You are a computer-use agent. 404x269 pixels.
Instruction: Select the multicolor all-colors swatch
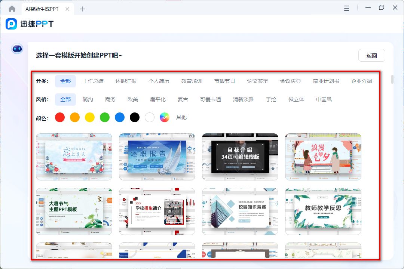[164, 117]
